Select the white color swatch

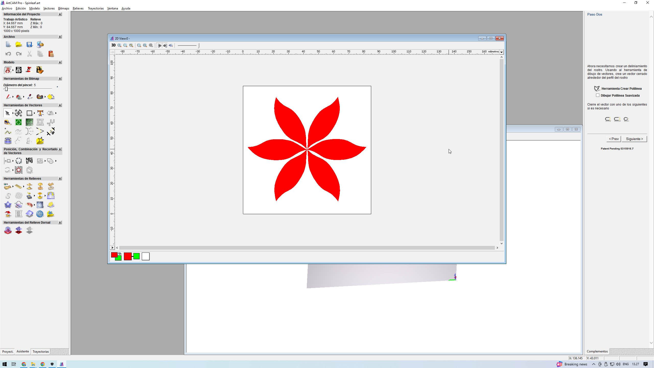coord(146,256)
